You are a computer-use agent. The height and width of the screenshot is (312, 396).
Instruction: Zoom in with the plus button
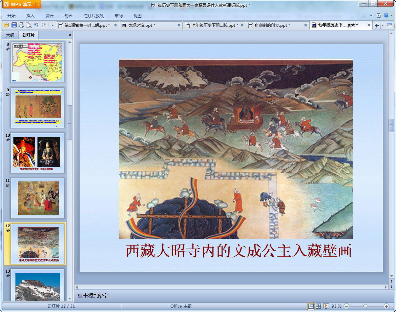[x=386, y=306]
